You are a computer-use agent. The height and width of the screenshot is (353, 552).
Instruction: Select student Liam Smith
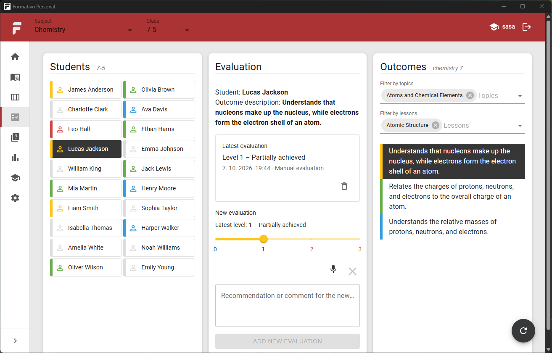pyautogui.click(x=86, y=208)
